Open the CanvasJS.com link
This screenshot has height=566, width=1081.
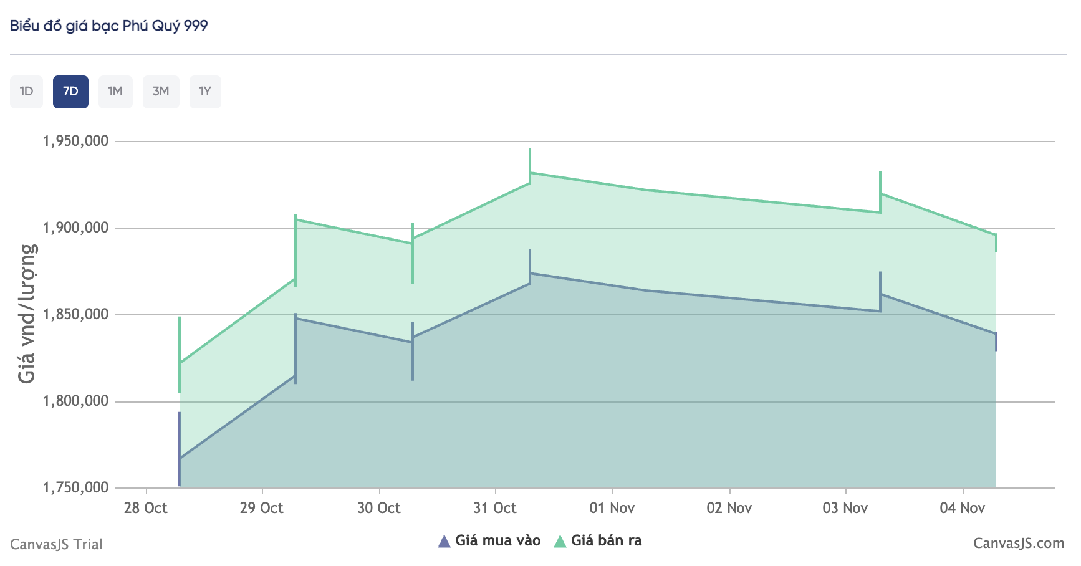tap(1018, 544)
